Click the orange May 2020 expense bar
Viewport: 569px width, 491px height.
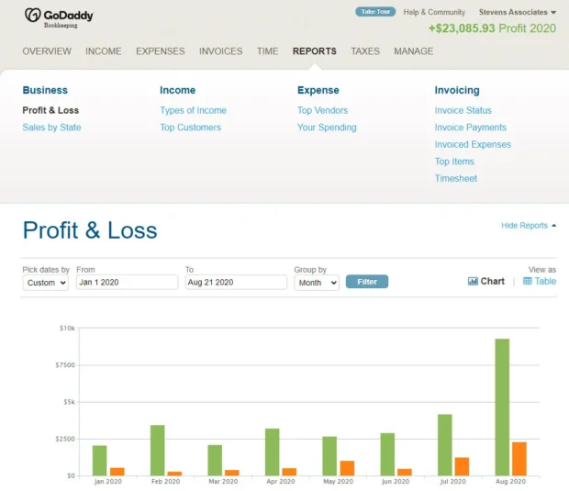(347, 468)
